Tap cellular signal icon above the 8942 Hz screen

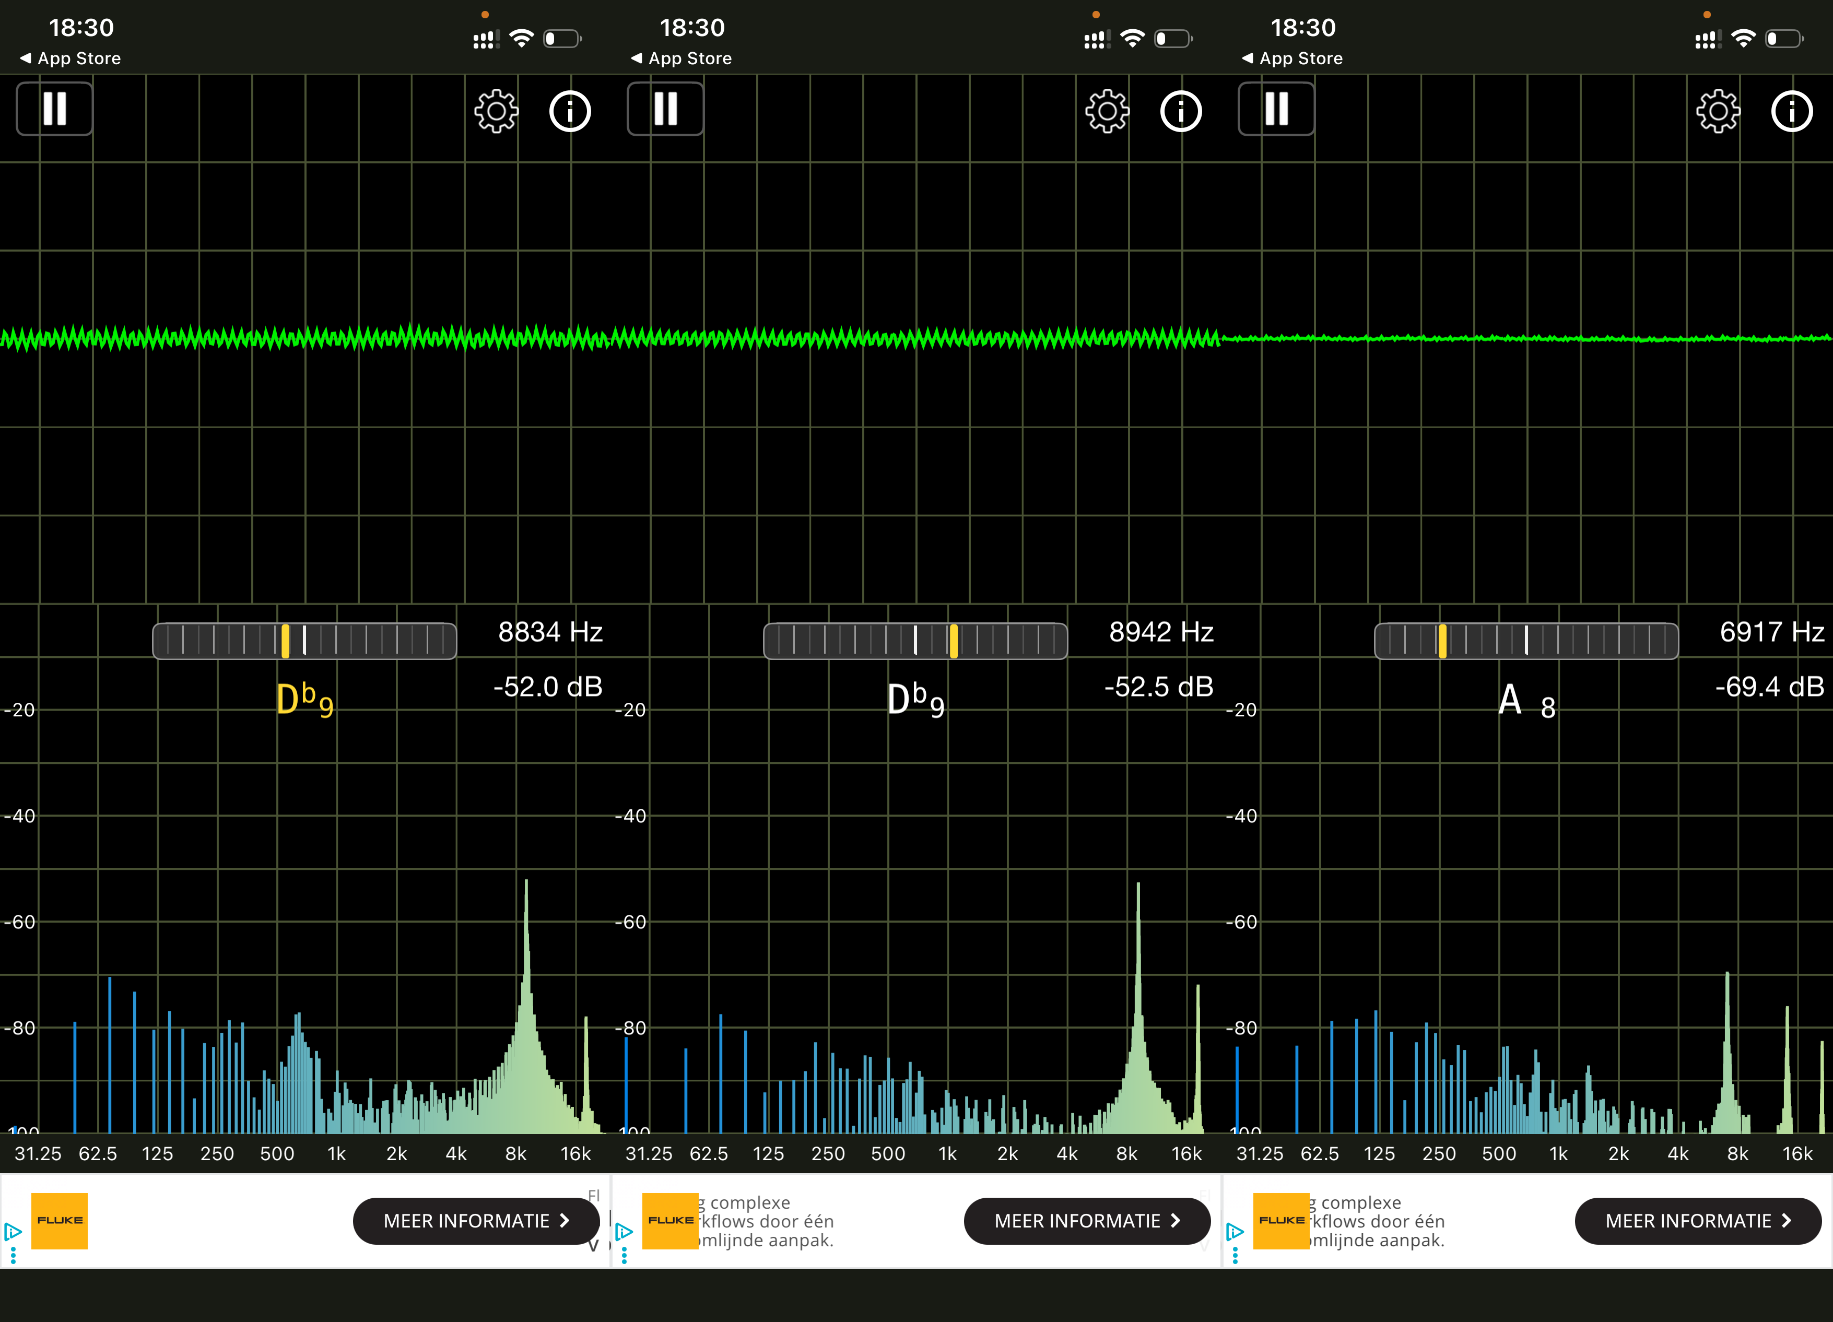tap(1097, 39)
